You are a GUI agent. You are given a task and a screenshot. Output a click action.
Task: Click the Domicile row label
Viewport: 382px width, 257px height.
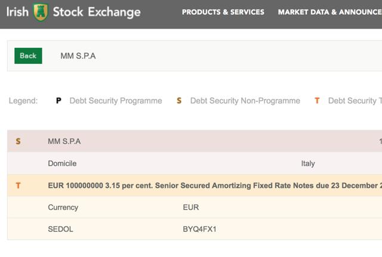pyautogui.click(x=62, y=163)
